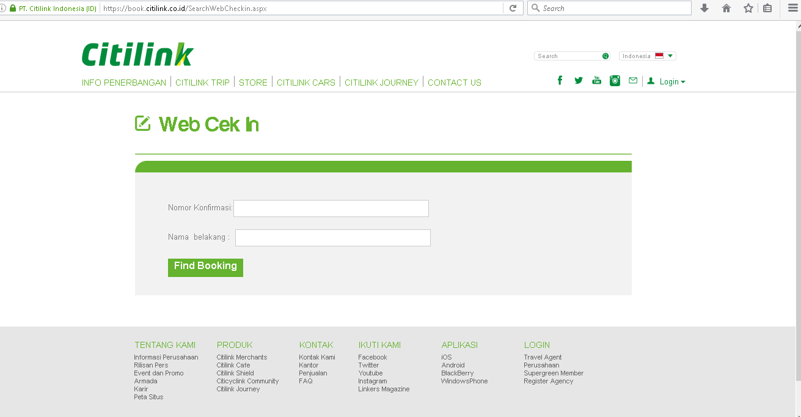Viewport: 801px width, 417px height.
Task: Open the CITILINK CARS menu
Action: pyautogui.click(x=306, y=83)
